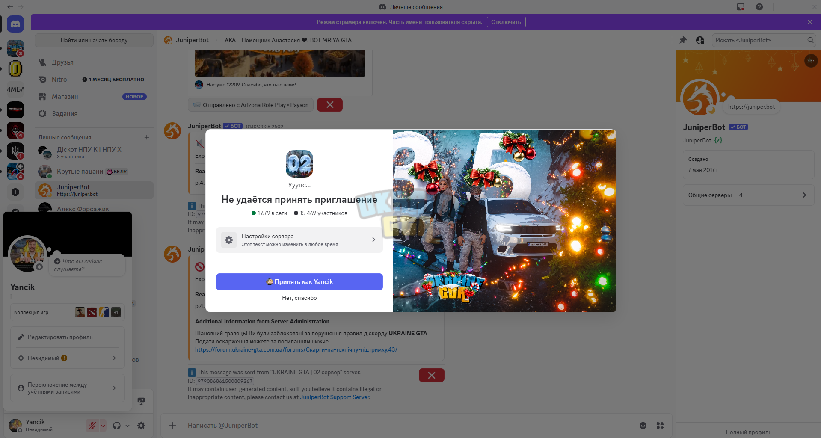Click Нет, спасибо link

tap(299, 298)
